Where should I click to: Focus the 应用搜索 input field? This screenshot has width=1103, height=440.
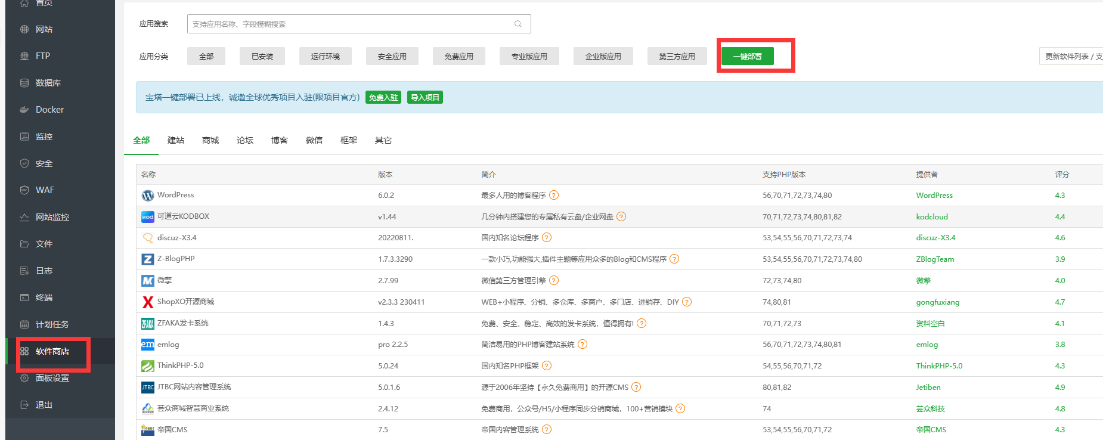coord(359,24)
